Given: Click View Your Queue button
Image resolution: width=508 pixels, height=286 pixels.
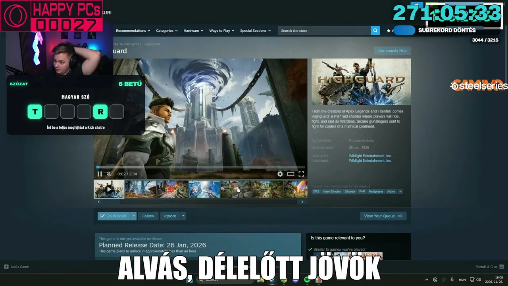Looking at the screenshot, I should [383, 216].
